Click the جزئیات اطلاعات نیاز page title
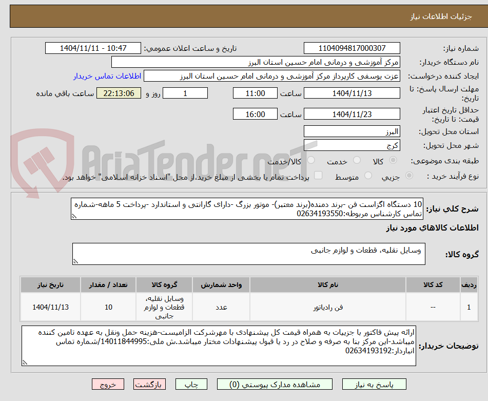 [441, 16]
